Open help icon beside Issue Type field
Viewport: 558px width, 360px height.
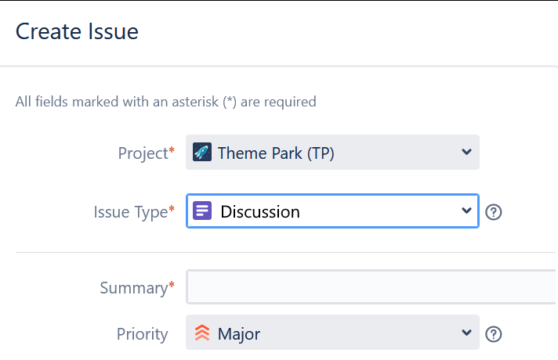pos(494,212)
